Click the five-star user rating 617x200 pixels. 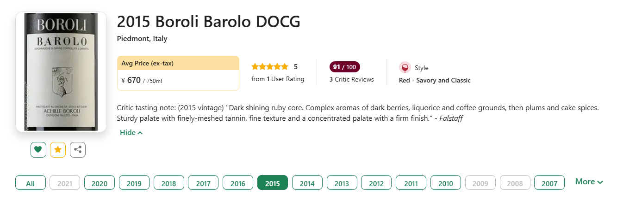point(270,67)
